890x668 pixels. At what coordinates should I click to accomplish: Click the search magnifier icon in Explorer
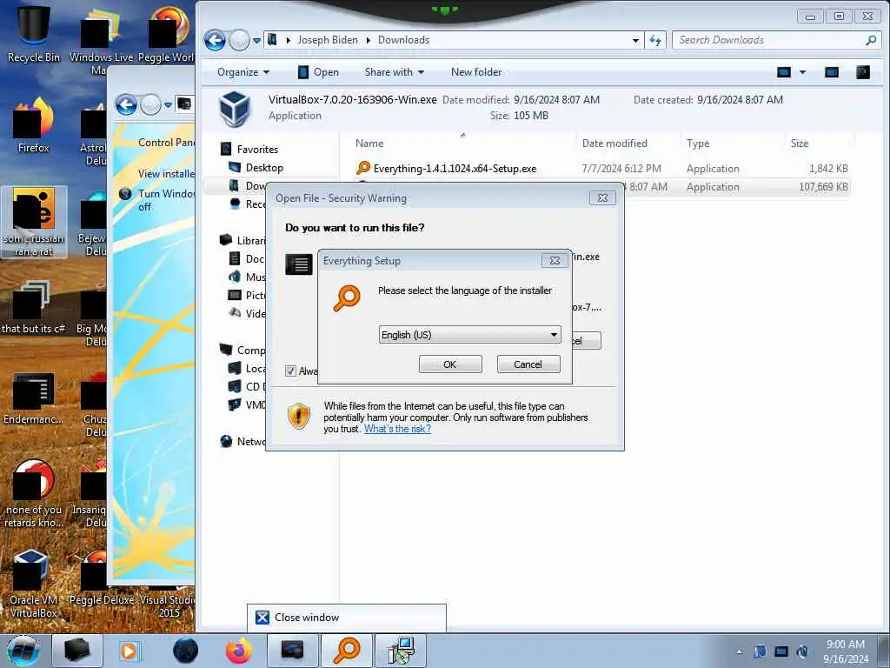tap(871, 40)
